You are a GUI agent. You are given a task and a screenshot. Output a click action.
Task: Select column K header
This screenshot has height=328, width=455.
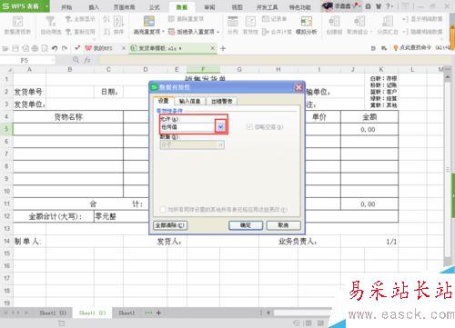(x=381, y=69)
